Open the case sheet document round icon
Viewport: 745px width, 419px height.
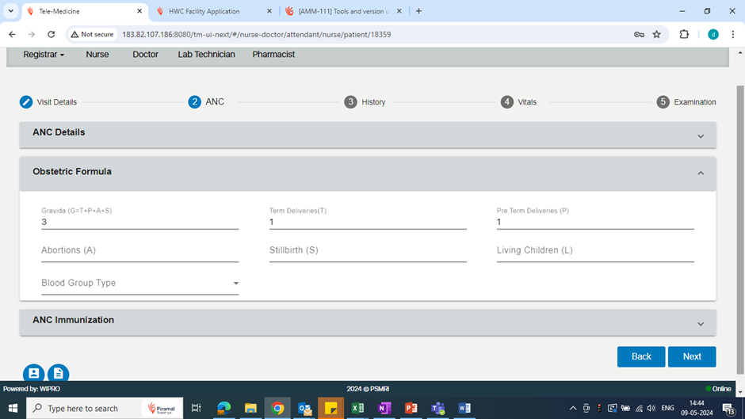[59, 373]
